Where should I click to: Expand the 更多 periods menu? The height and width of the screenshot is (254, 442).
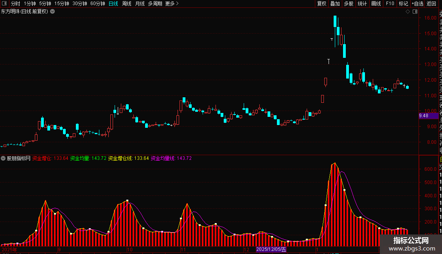click(x=172, y=4)
